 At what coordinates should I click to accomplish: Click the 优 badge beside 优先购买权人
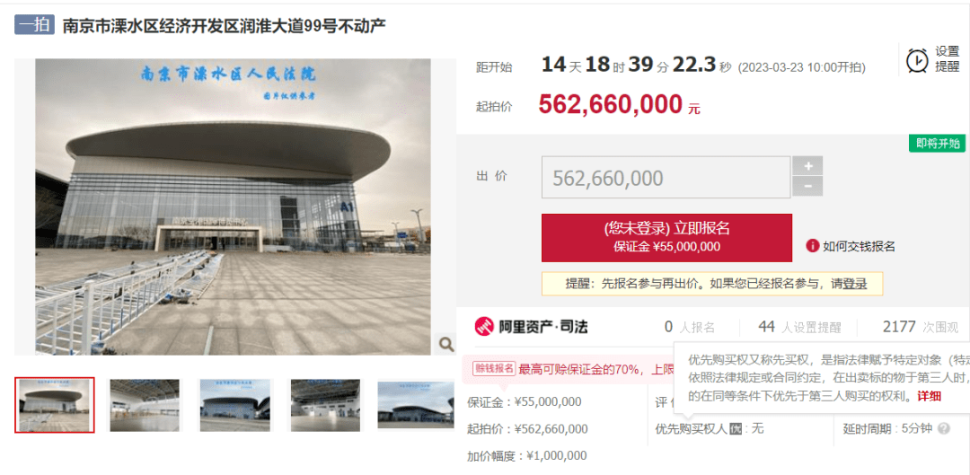pyautogui.click(x=736, y=428)
